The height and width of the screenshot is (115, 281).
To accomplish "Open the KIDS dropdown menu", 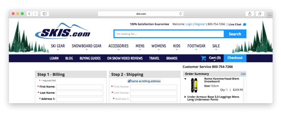I will click(177, 46).
